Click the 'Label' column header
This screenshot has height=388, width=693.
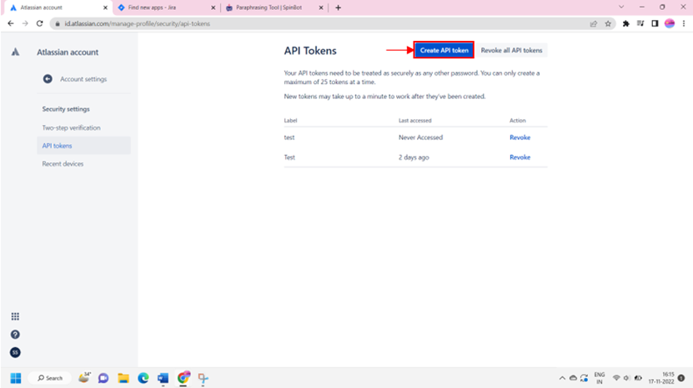[x=290, y=120]
